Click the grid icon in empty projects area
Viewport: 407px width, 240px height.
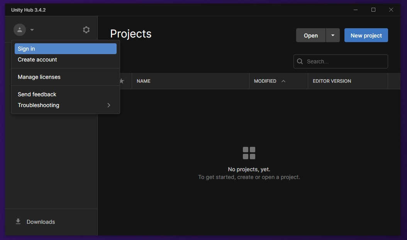[249, 153]
